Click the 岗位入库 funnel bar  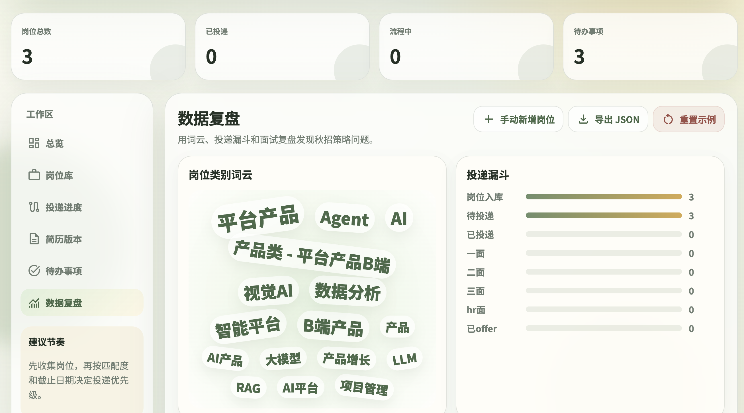[x=604, y=197]
